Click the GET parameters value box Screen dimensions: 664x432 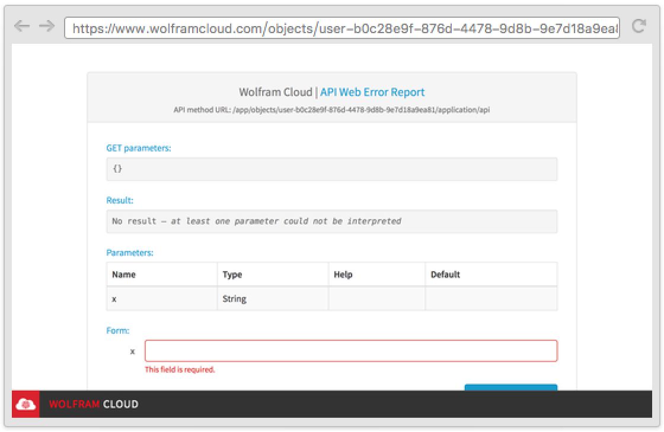click(x=331, y=169)
